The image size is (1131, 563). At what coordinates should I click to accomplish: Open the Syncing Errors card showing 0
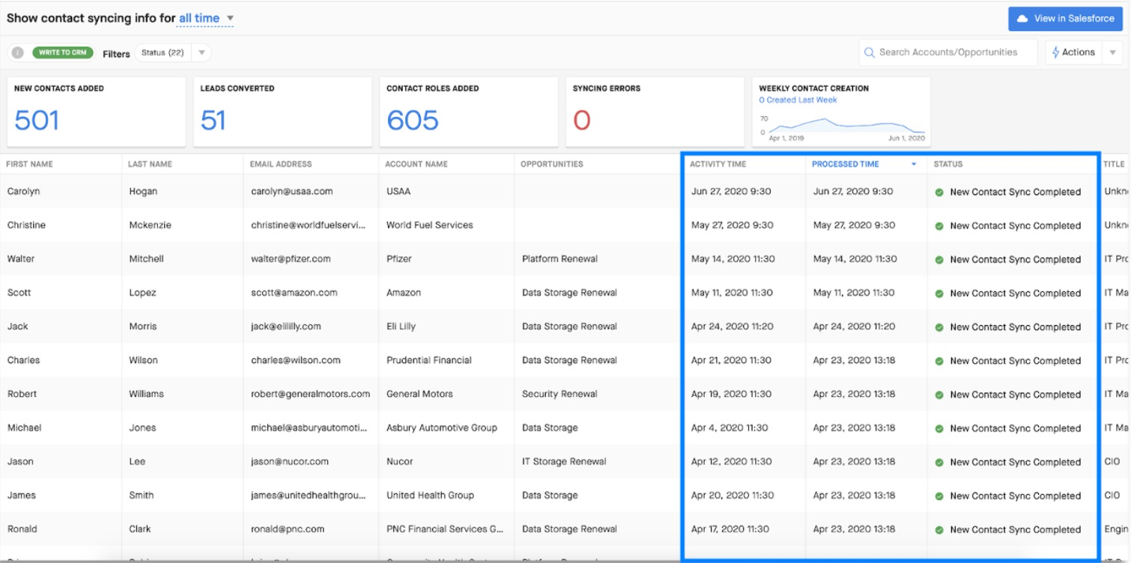coord(655,112)
